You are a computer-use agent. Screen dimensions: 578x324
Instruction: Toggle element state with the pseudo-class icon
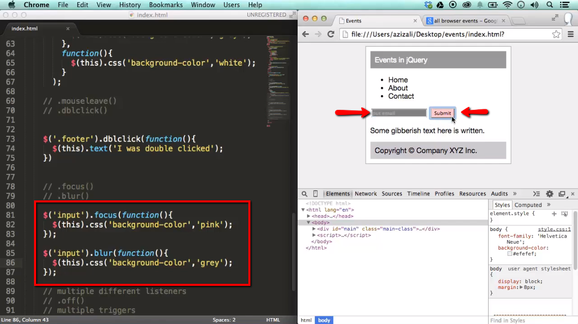coord(565,214)
